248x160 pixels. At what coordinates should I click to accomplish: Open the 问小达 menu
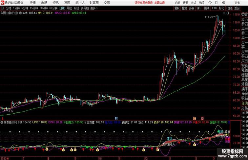[x=80, y=3]
